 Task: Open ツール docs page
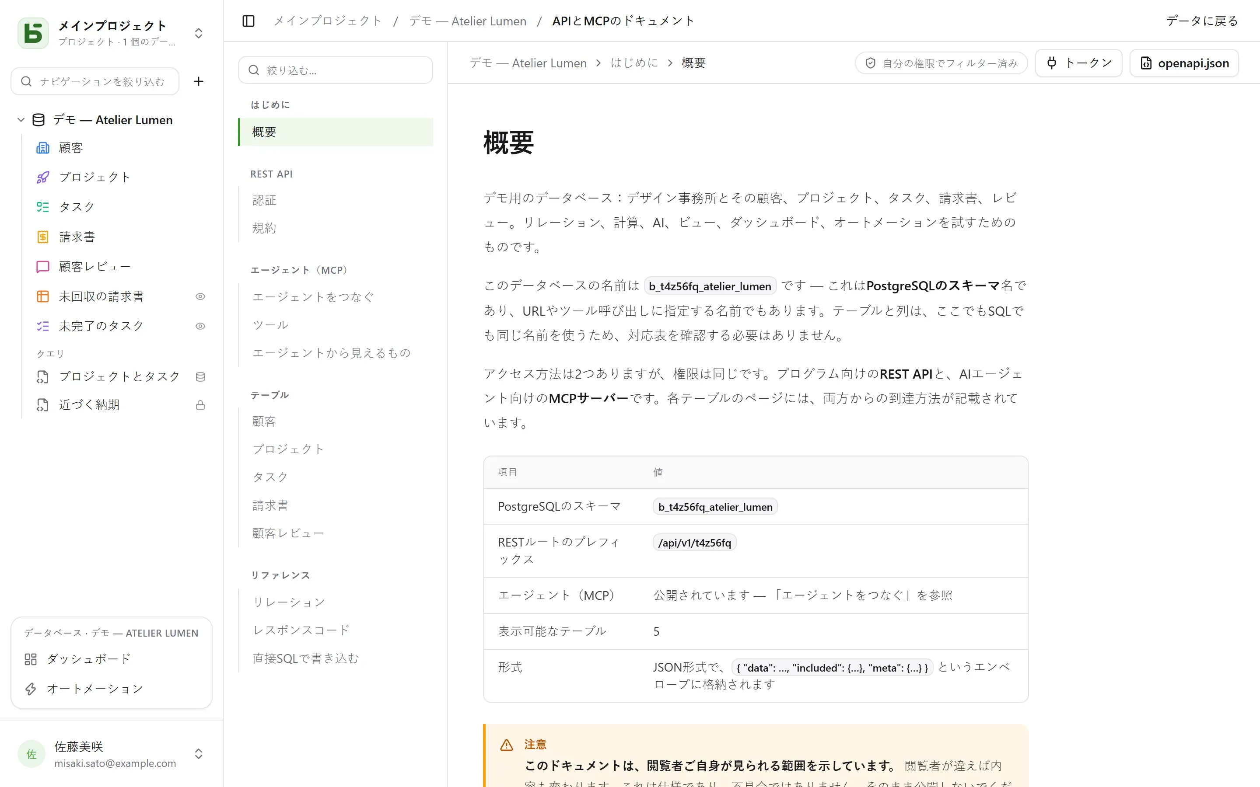pos(270,325)
